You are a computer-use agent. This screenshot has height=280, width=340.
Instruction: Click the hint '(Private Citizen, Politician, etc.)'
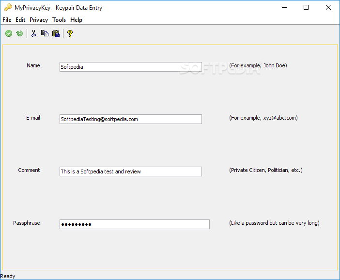click(x=265, y=170)
